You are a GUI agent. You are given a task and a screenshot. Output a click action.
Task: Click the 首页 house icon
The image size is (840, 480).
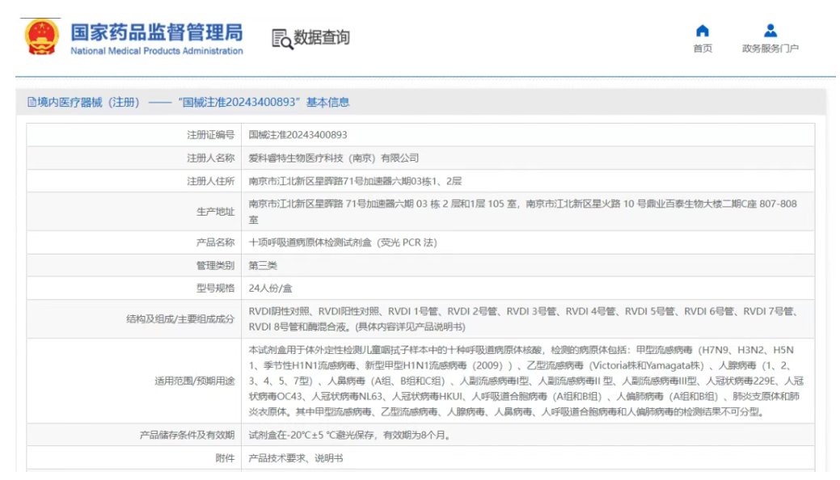pyautogui.click(x=703, y=31)
